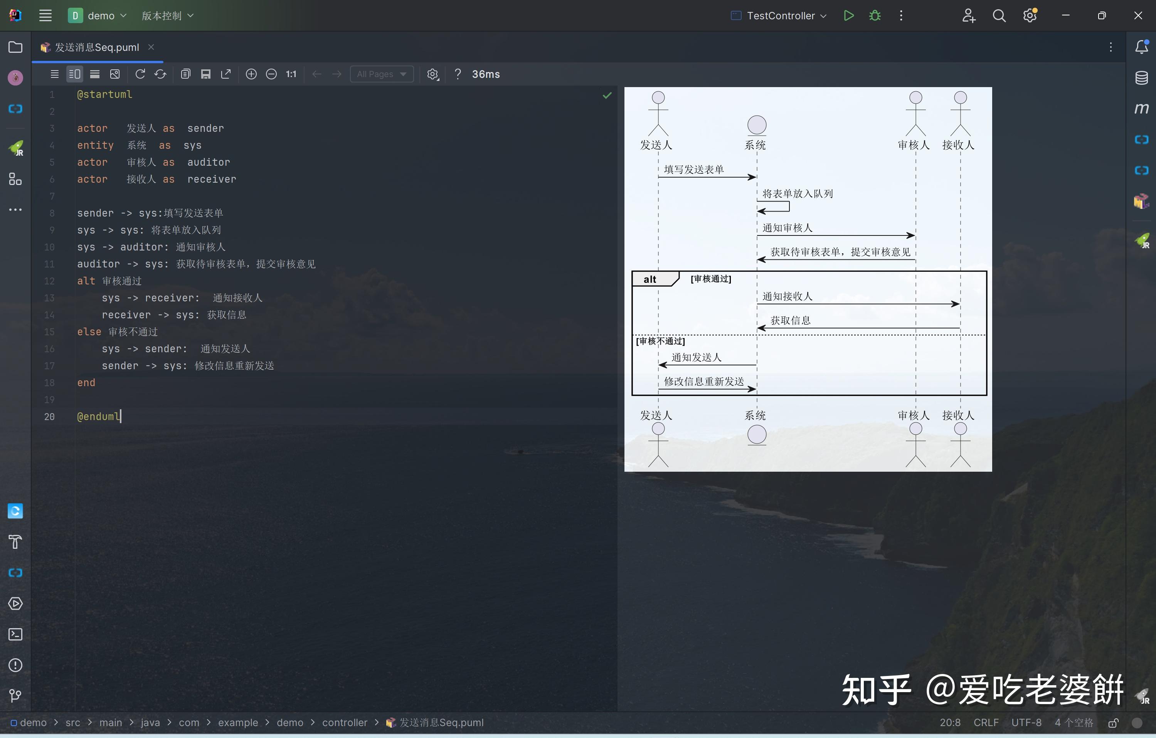Image resolution: width=1156 pixels, height=738 pixels.
Task: Save the rendered diagram to file
Action: (x=206, y=74)
